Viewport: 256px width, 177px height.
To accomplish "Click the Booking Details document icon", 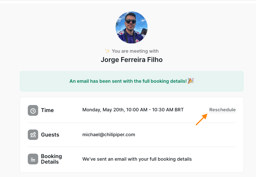I will coord(33,159).
